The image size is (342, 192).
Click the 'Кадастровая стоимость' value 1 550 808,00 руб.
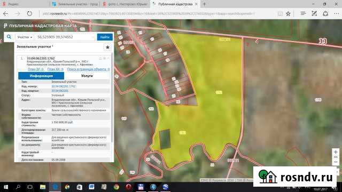62,122
